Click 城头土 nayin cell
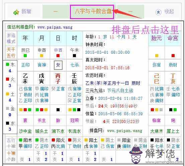The height and width of the screenshot is (166, 185). [41, 131]
